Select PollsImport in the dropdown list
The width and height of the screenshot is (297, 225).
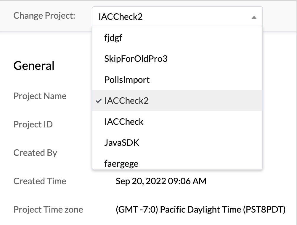pyautogui.click(x=127, y=80)
